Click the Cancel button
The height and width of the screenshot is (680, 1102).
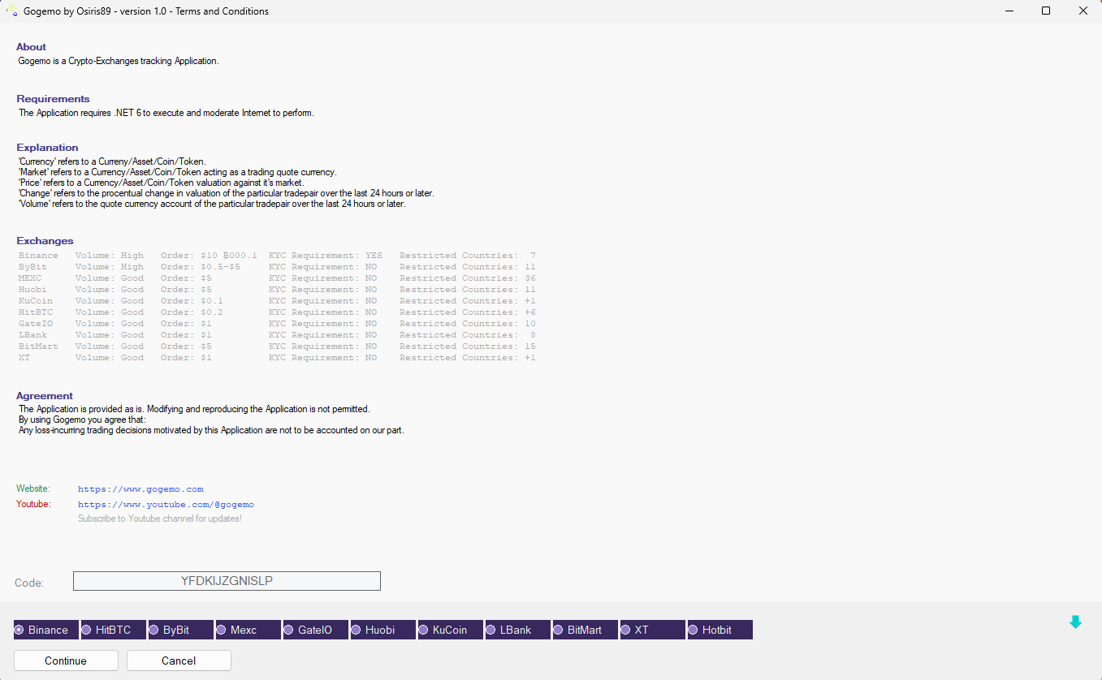click(x=179, y=661)
